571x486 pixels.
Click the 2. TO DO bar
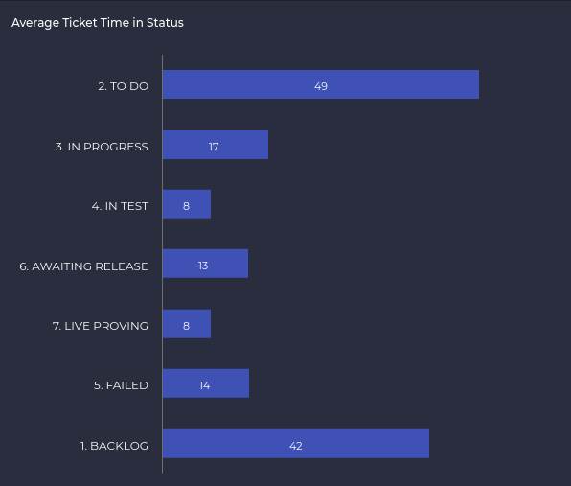coord(321,84)
